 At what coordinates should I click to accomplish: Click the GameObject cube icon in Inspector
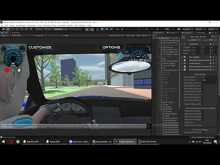pos(183,37)
